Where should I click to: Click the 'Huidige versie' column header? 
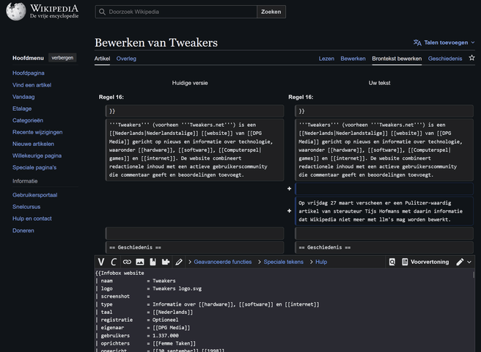pyautogui.click(x=190, y=83)
